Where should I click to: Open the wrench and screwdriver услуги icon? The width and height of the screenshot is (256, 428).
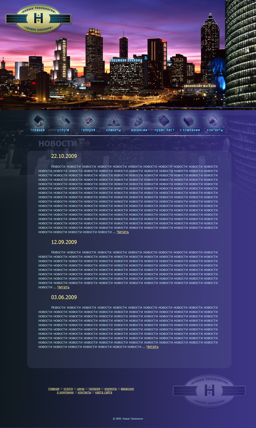tap(64, 120)
